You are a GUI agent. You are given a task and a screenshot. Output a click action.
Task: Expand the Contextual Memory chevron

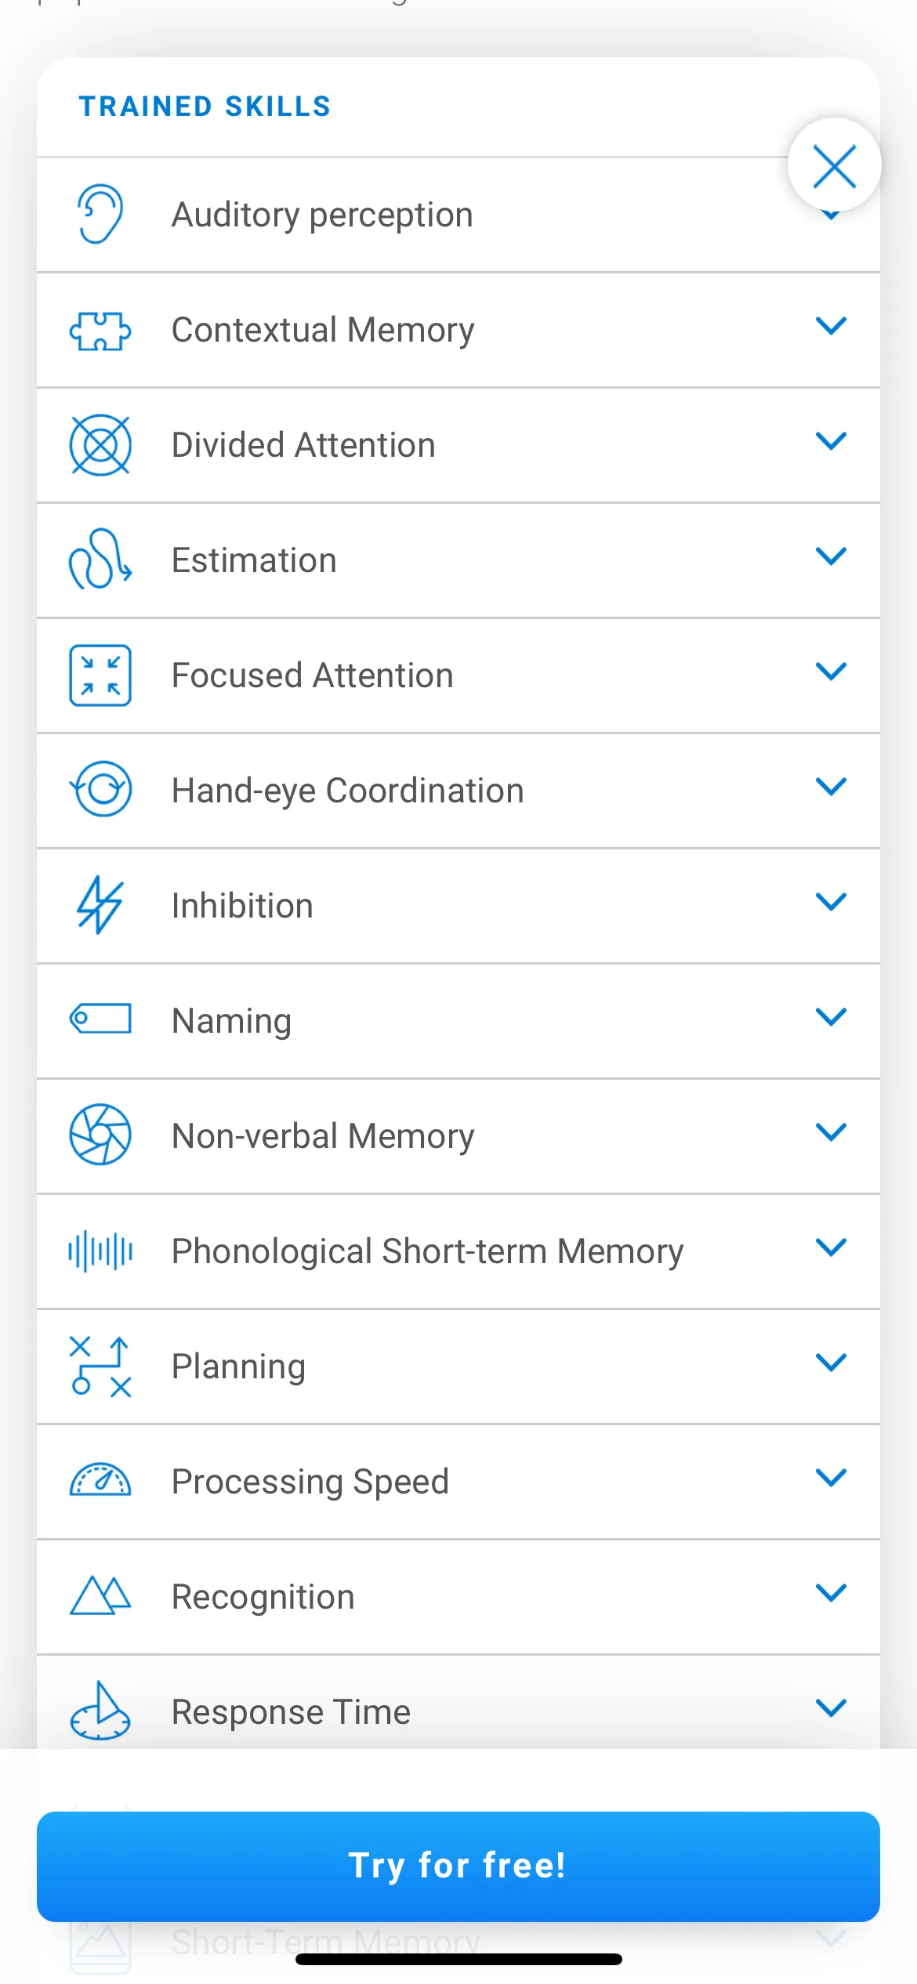point(831,326)
